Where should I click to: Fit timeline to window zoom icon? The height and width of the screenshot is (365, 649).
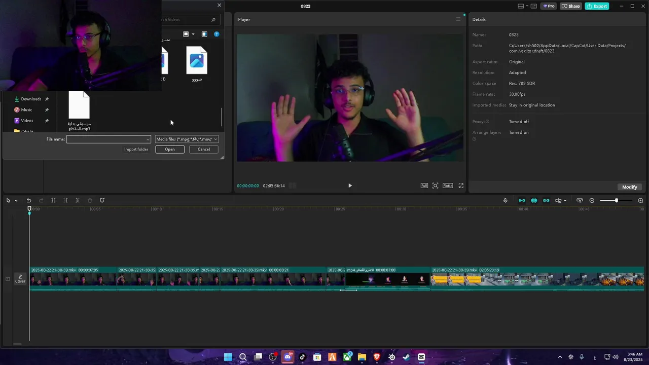point(580,201)
